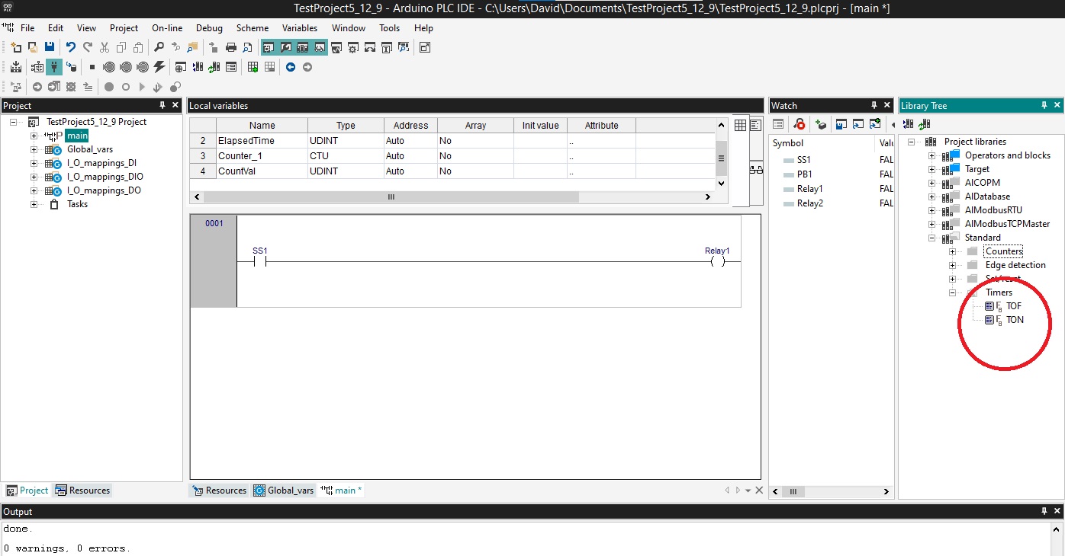Click the New project toolbar icon
The image size is (1065, 556).
click(x=15, y=47)
